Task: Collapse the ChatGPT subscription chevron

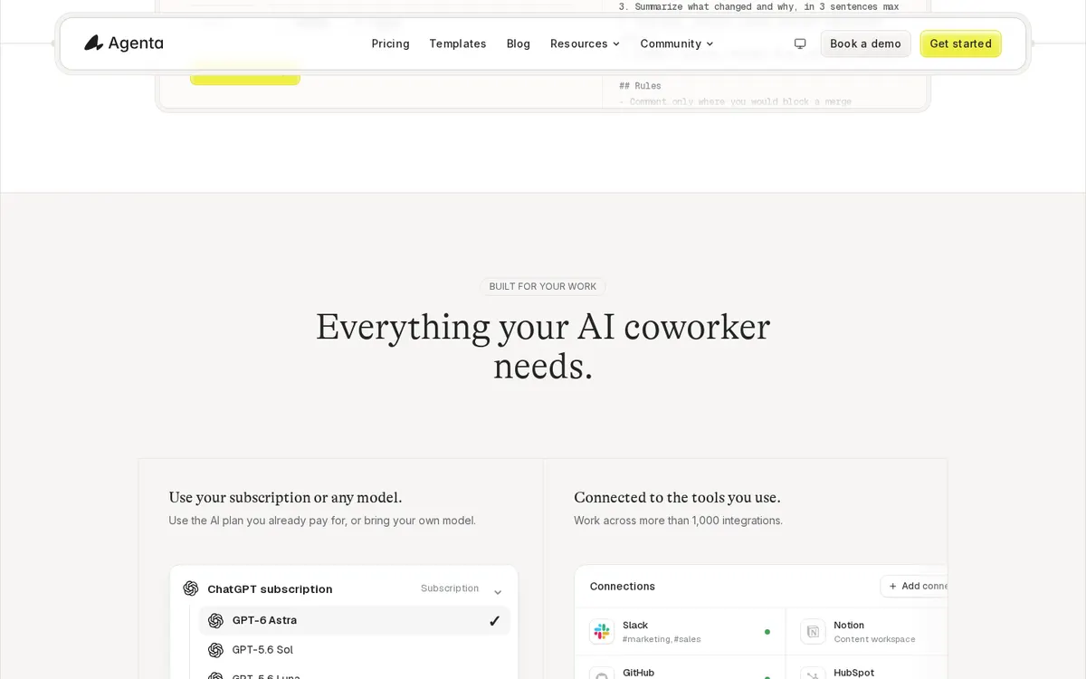Action: (498, 592)
